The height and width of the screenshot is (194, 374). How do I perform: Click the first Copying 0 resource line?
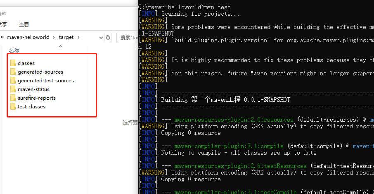[x=180, y=133]
